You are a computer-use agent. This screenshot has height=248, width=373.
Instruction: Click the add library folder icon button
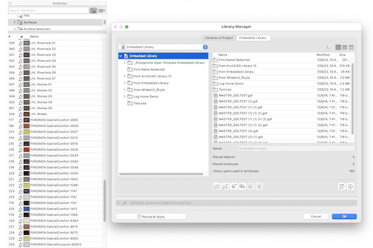pos(217,187)
